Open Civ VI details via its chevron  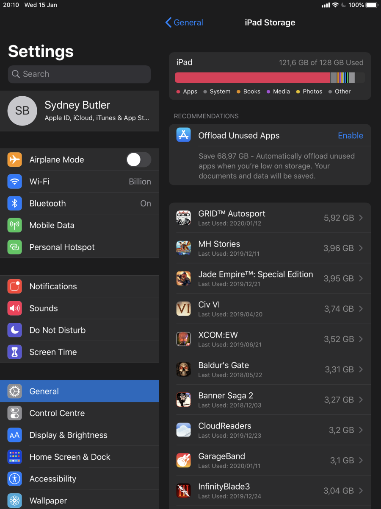[361, 309]
